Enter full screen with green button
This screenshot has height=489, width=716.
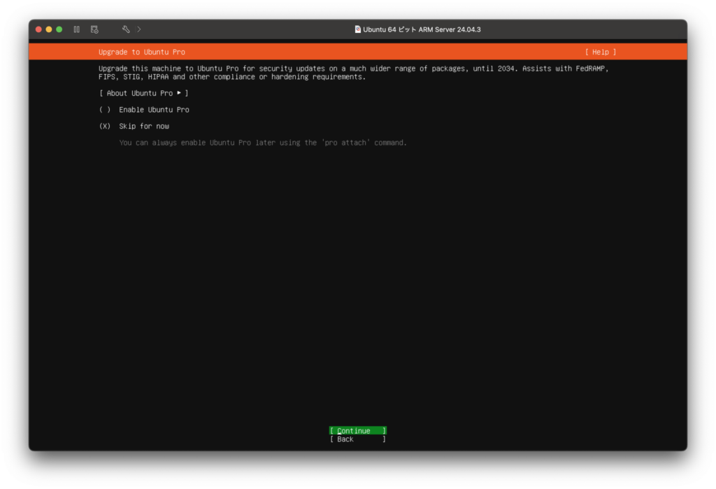(59, 29)
